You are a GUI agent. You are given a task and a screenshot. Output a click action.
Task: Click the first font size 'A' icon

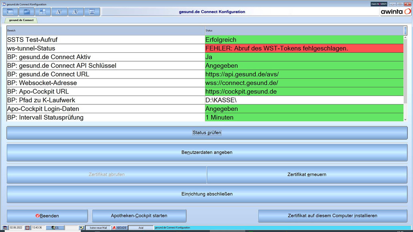[x=59, y=12]
